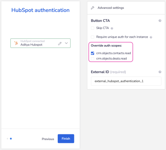The image size is (166, 150).
Task: Open Button CTA help icon
Action: (x=160, y=21)
